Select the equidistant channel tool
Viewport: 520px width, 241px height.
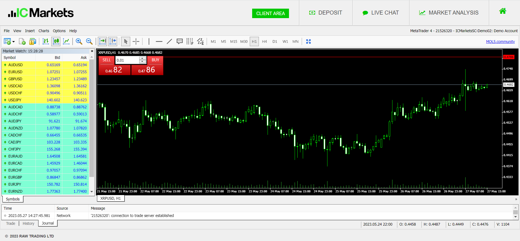coord(200,41)
